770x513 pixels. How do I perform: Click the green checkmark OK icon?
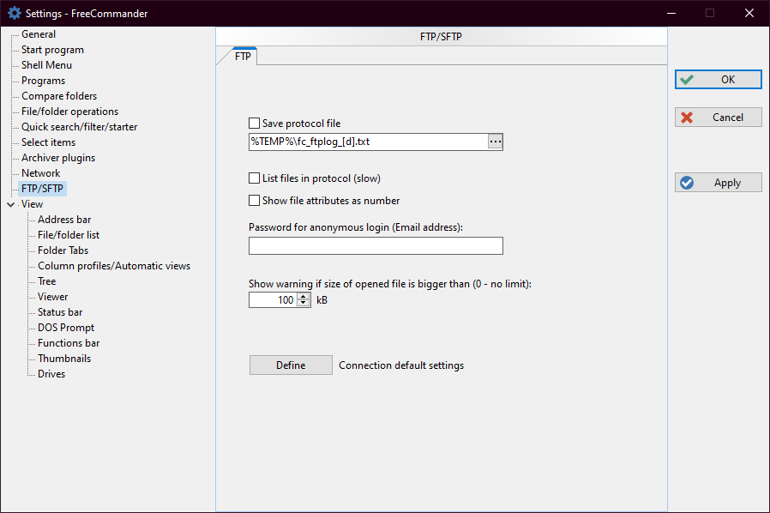point(686,80)
